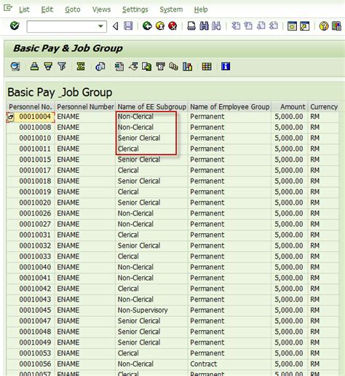Click the Previous Page icon

(x=248, y=26)
